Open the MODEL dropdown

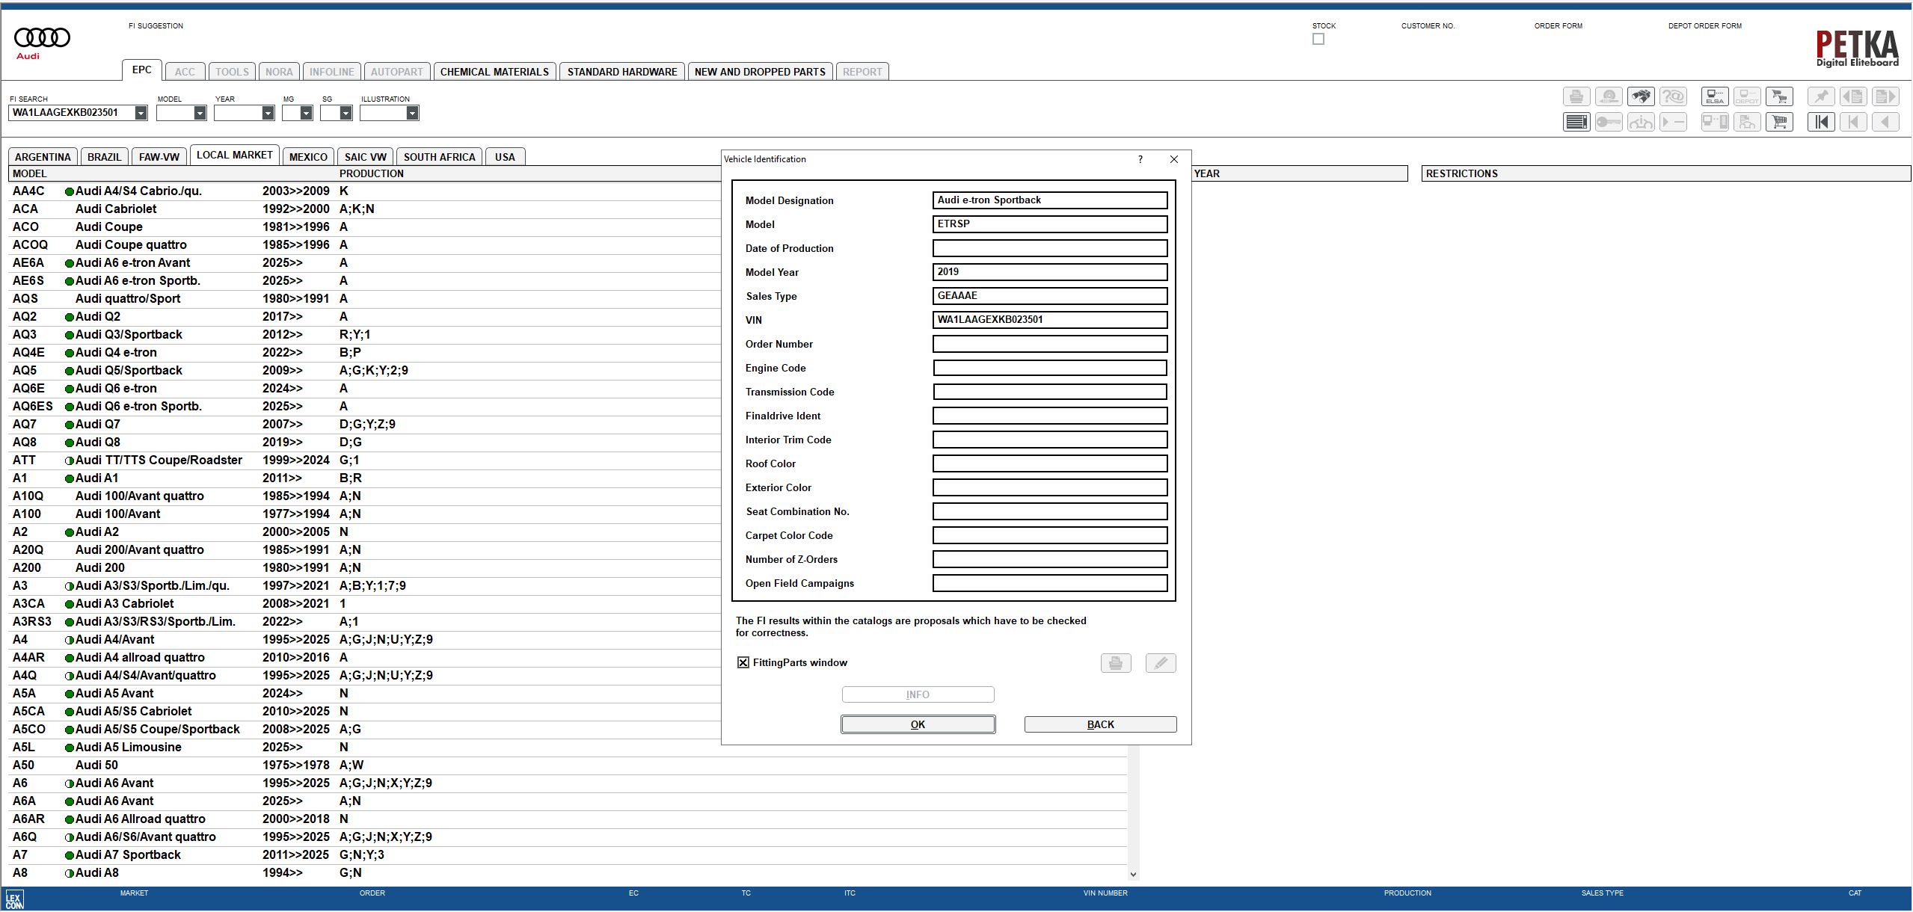200,113
